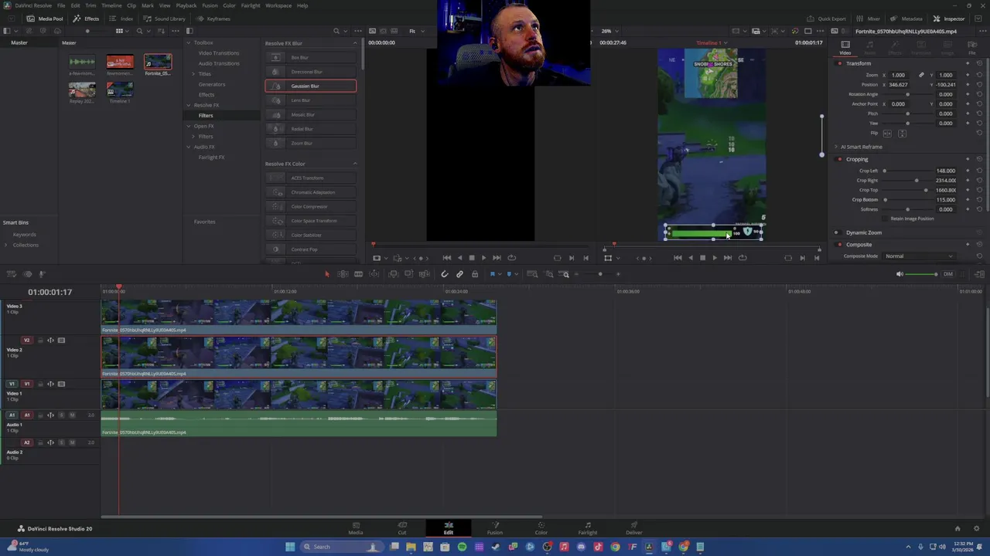Image resolution: width=990 pixels, height=556 pixels.
Task: Reset the Cropping section
Action: pyautogui.click(x=979, y=159)
